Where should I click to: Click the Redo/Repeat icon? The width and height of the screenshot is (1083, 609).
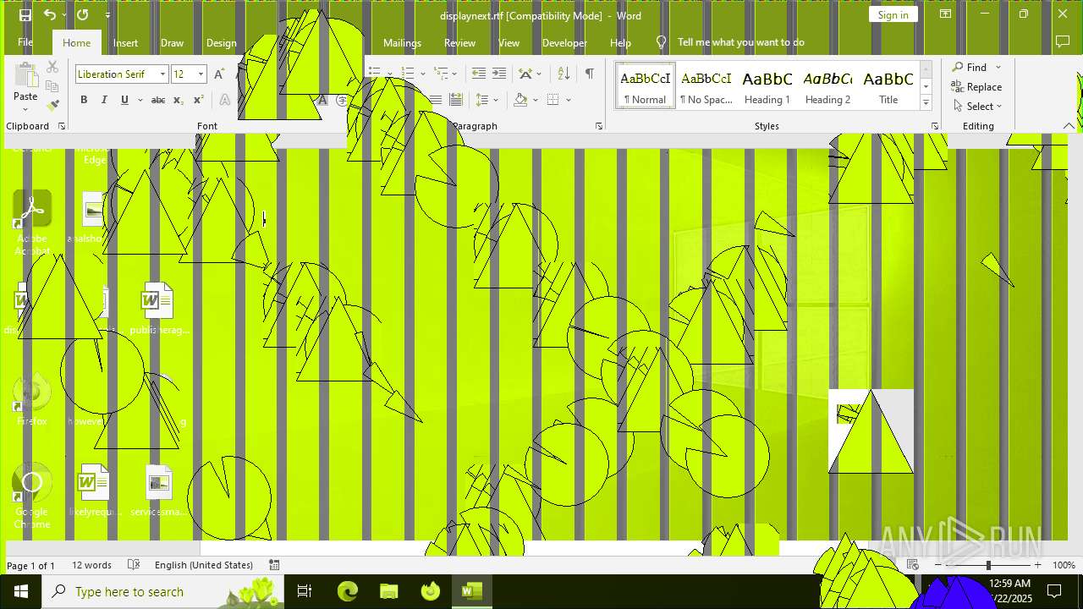[x=82, y=15]
